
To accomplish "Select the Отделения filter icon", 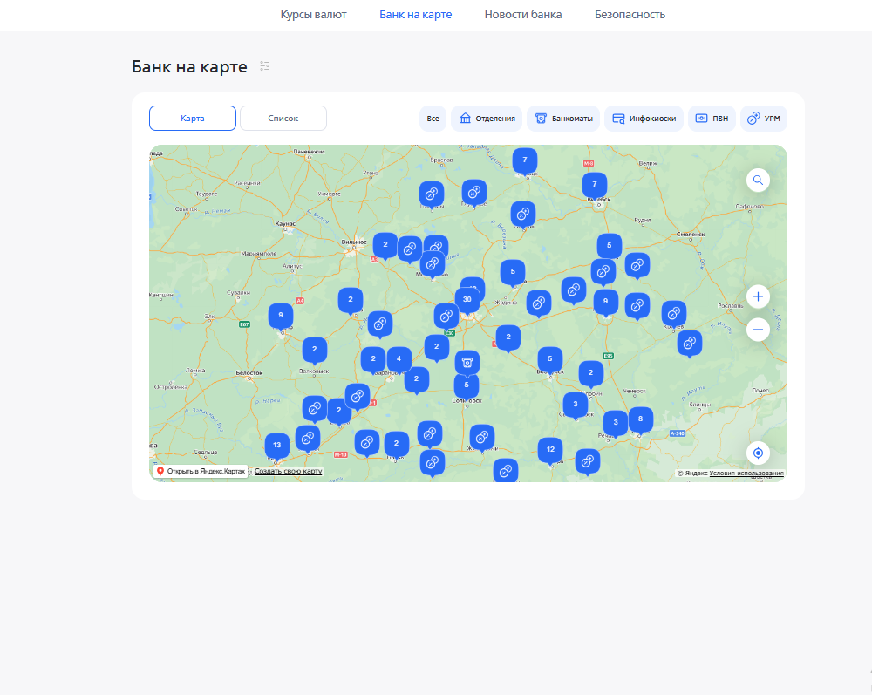I will click(x=466, y=119).
